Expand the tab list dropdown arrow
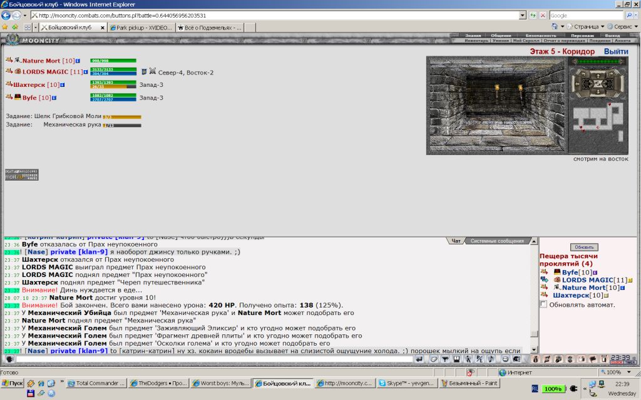The height and width of the screenshot is (400, 641). point(36,27)
